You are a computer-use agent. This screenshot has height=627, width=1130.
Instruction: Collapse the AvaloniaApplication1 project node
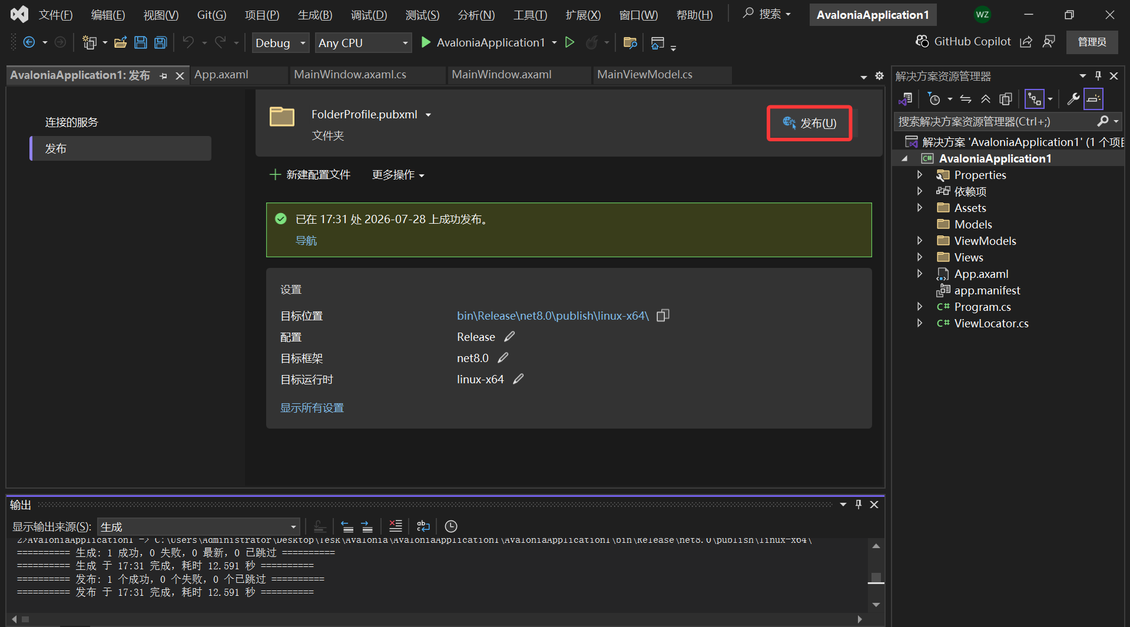coord(904,158)
